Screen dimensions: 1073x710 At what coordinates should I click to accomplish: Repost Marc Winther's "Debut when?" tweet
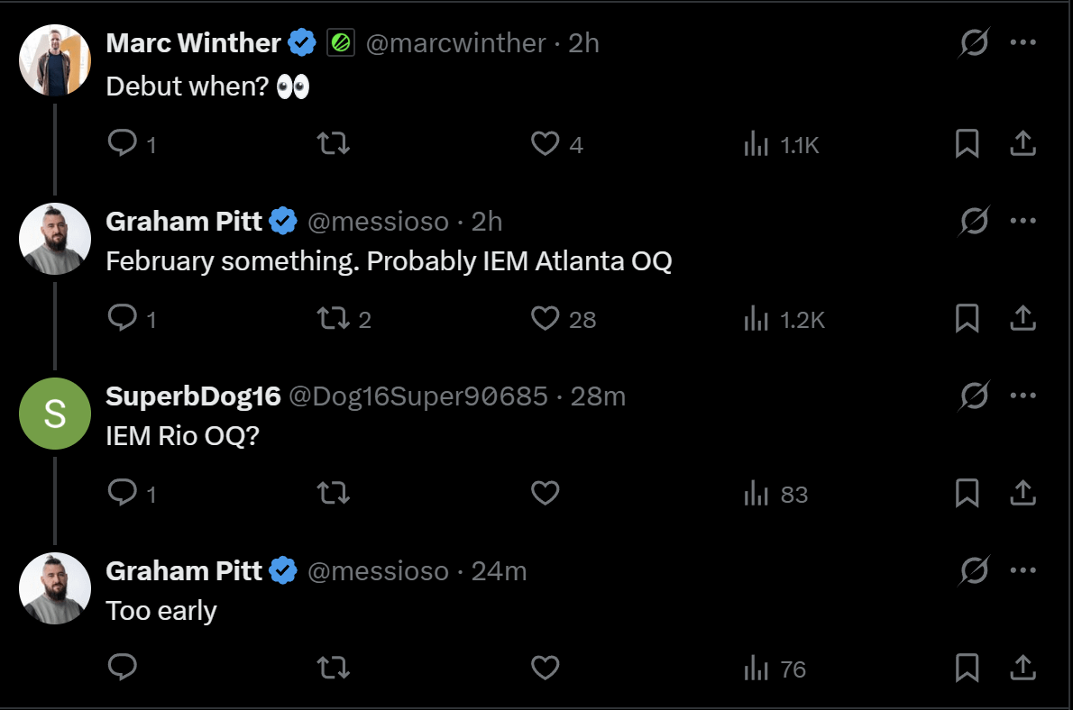[335, 144]
